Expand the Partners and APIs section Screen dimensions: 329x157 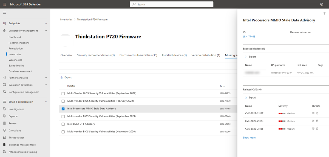(46, 78)
